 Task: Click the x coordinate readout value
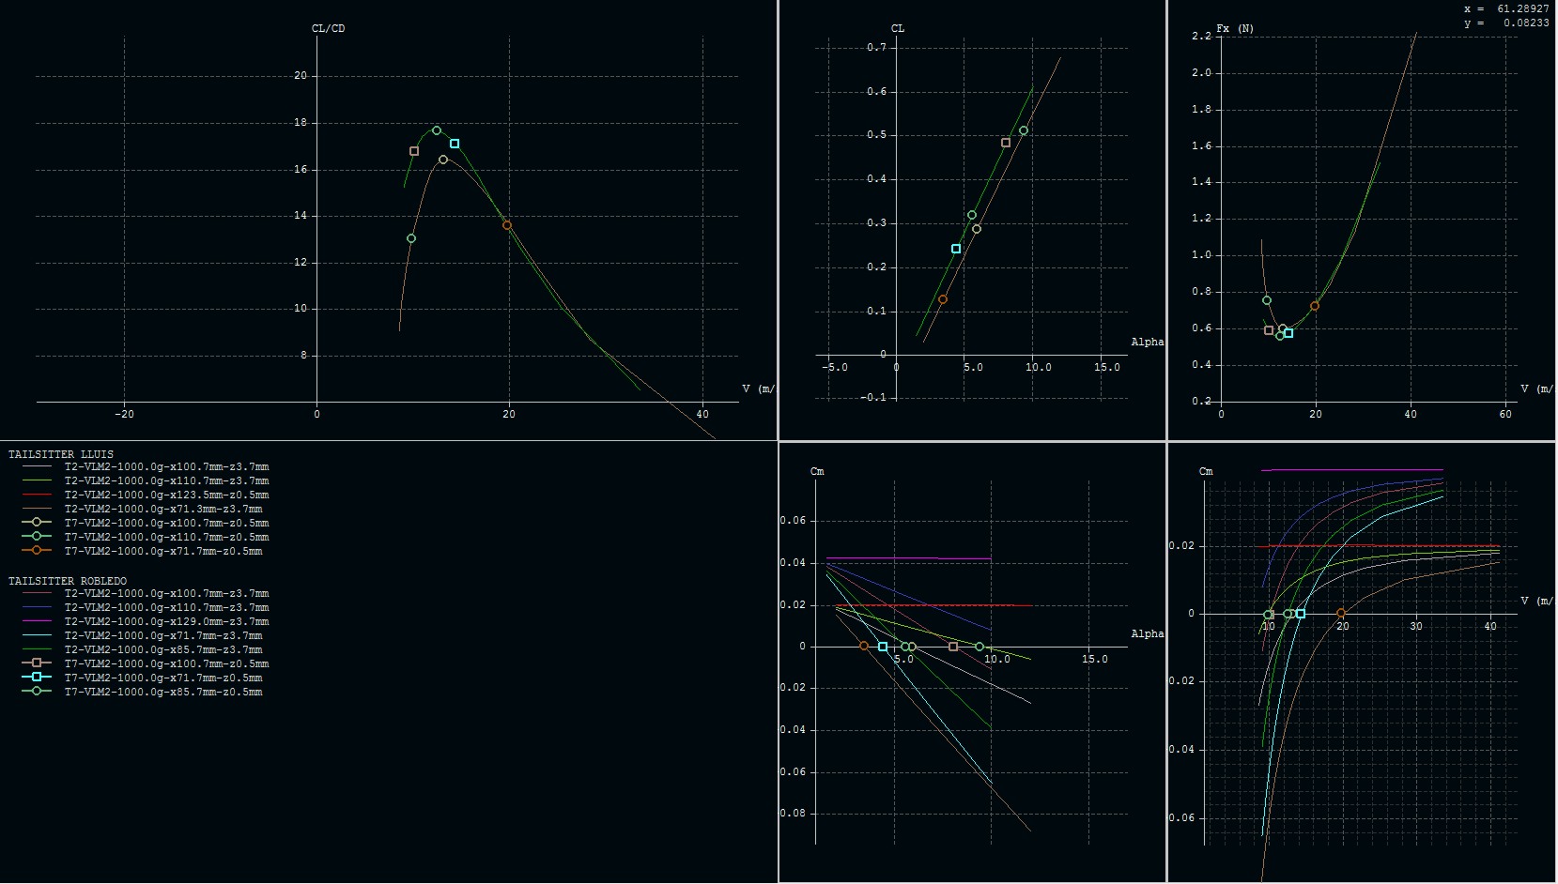(x=1522, y=8)
